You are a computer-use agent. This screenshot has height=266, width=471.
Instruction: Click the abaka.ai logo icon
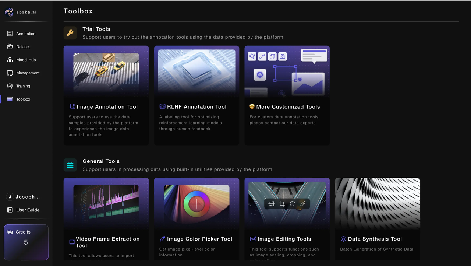pyautogui.click(x=9, y=12)
